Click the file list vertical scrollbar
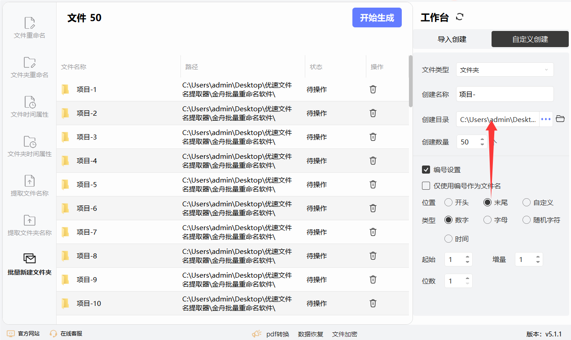This screenshot has height=340, width=571. coord(410,81)
